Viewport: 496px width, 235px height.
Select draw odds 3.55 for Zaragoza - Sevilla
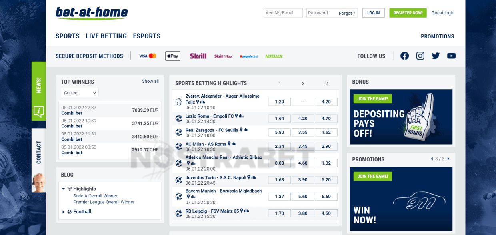[x=303, y=133]
